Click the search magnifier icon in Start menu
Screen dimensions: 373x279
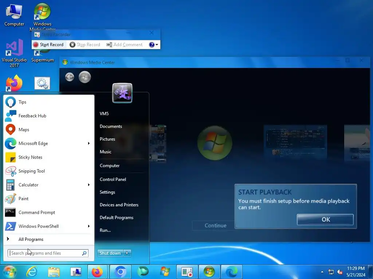[84, 253]
